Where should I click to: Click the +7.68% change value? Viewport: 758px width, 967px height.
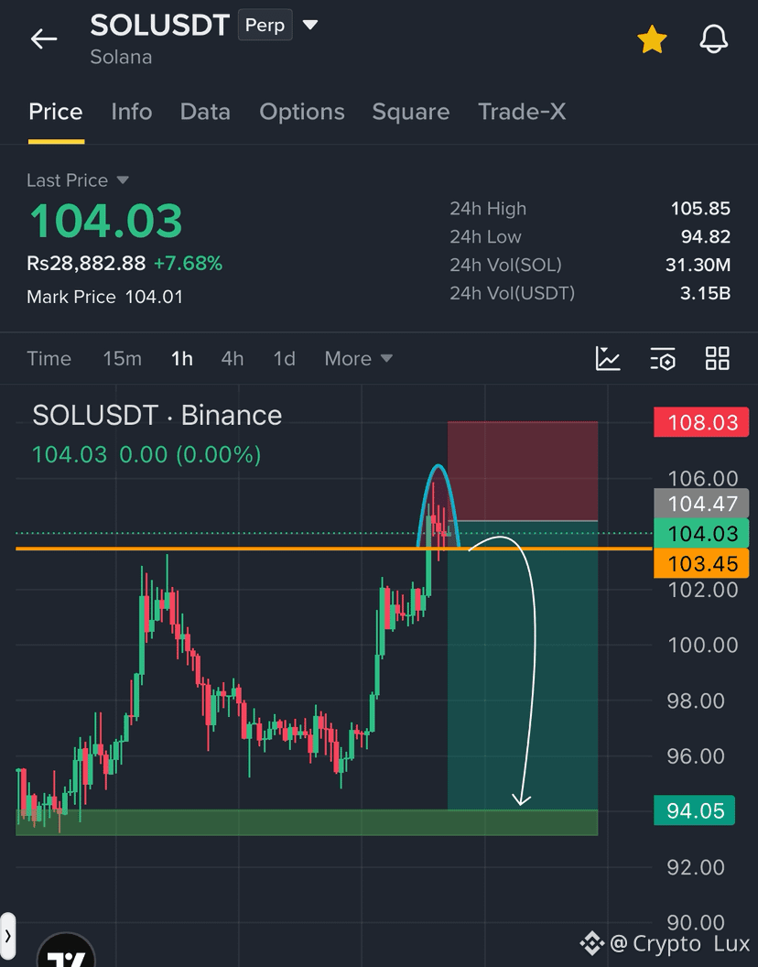pos(188,264)
